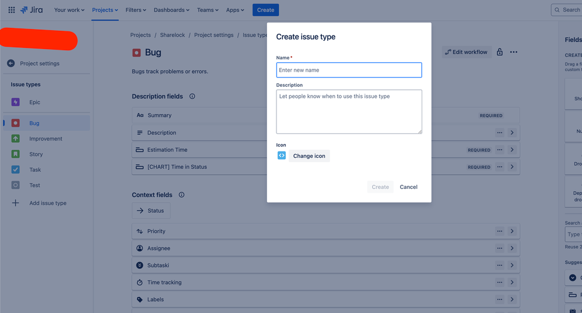The height and width of the screenshot is (313, 582).
Task: Click the Status context field
Action: [x=151, y=210]
